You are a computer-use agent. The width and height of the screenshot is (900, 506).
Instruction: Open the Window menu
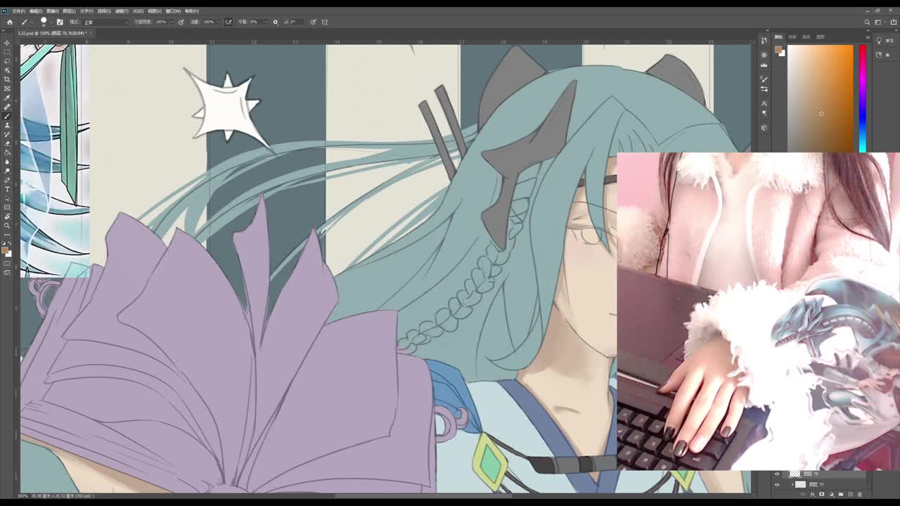(x=173, y=11)
